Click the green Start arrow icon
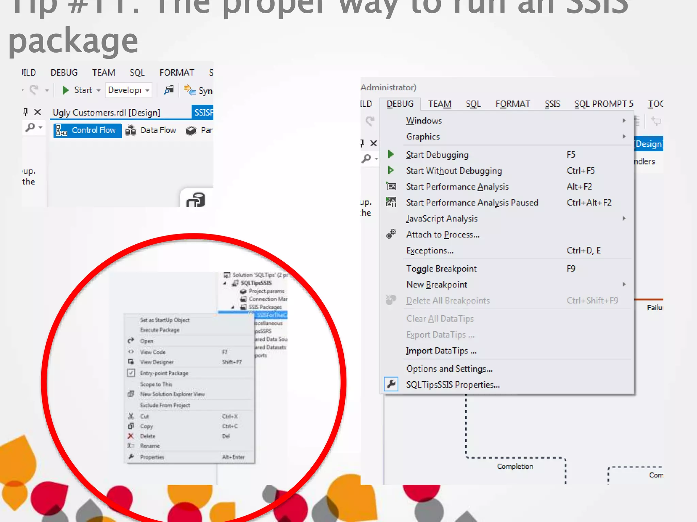 coord(66,90)
